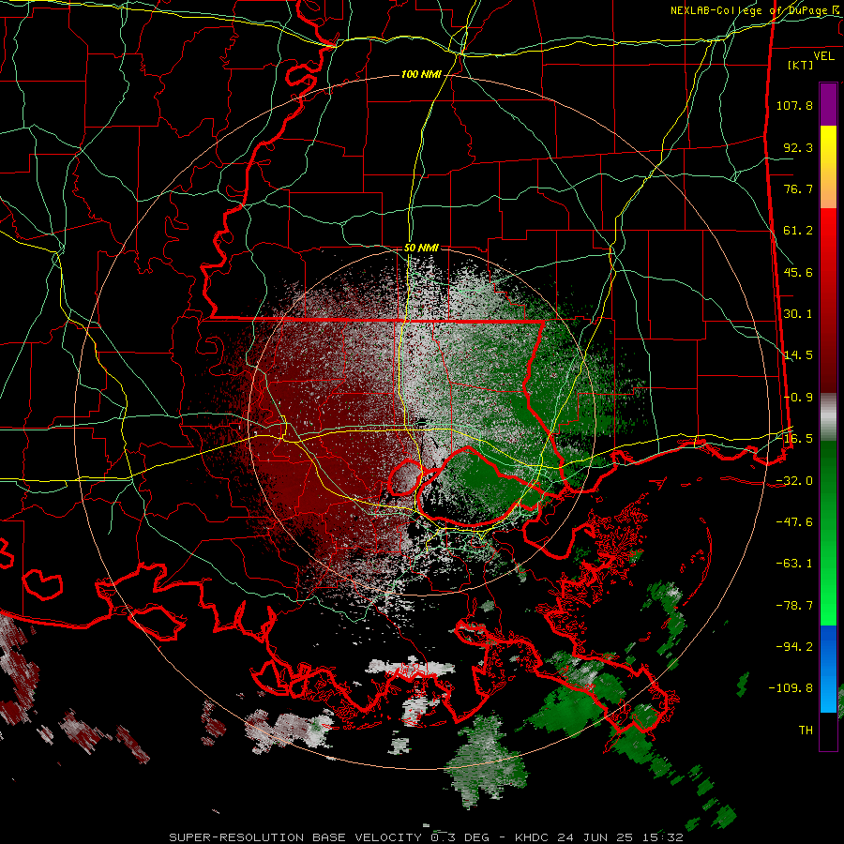Image resolution: width=844 pixels, height=844 pixels.
Task: Select the -47.6 velocity scale value
Action: 794,522
